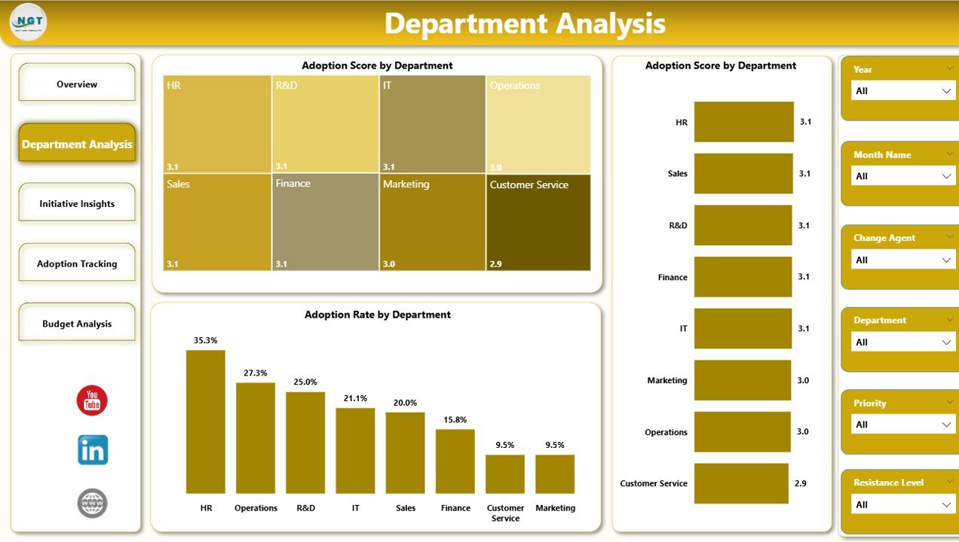Click the Customer Service treemap tile
The image size is (959, 542).
click(538, 222)
